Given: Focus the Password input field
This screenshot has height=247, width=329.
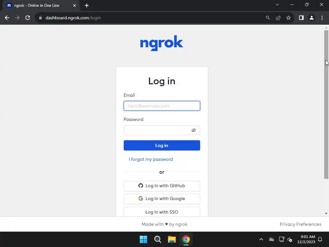Looking at the screenshot, I should pos(162,130).
